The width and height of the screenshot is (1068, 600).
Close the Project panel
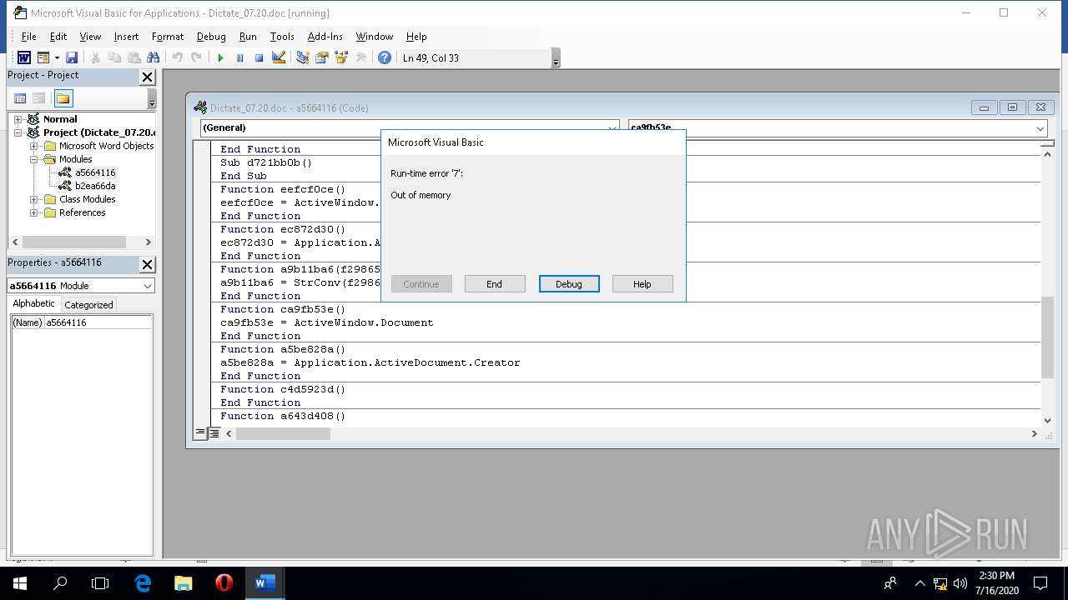coord(147,77)
